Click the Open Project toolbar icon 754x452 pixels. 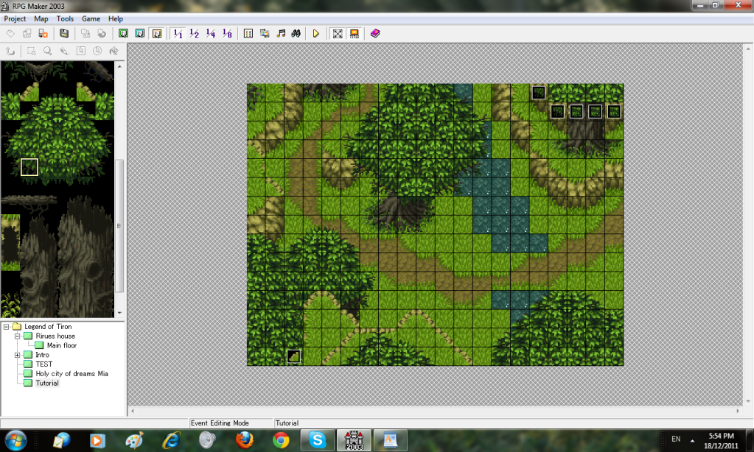pos(27,33)
